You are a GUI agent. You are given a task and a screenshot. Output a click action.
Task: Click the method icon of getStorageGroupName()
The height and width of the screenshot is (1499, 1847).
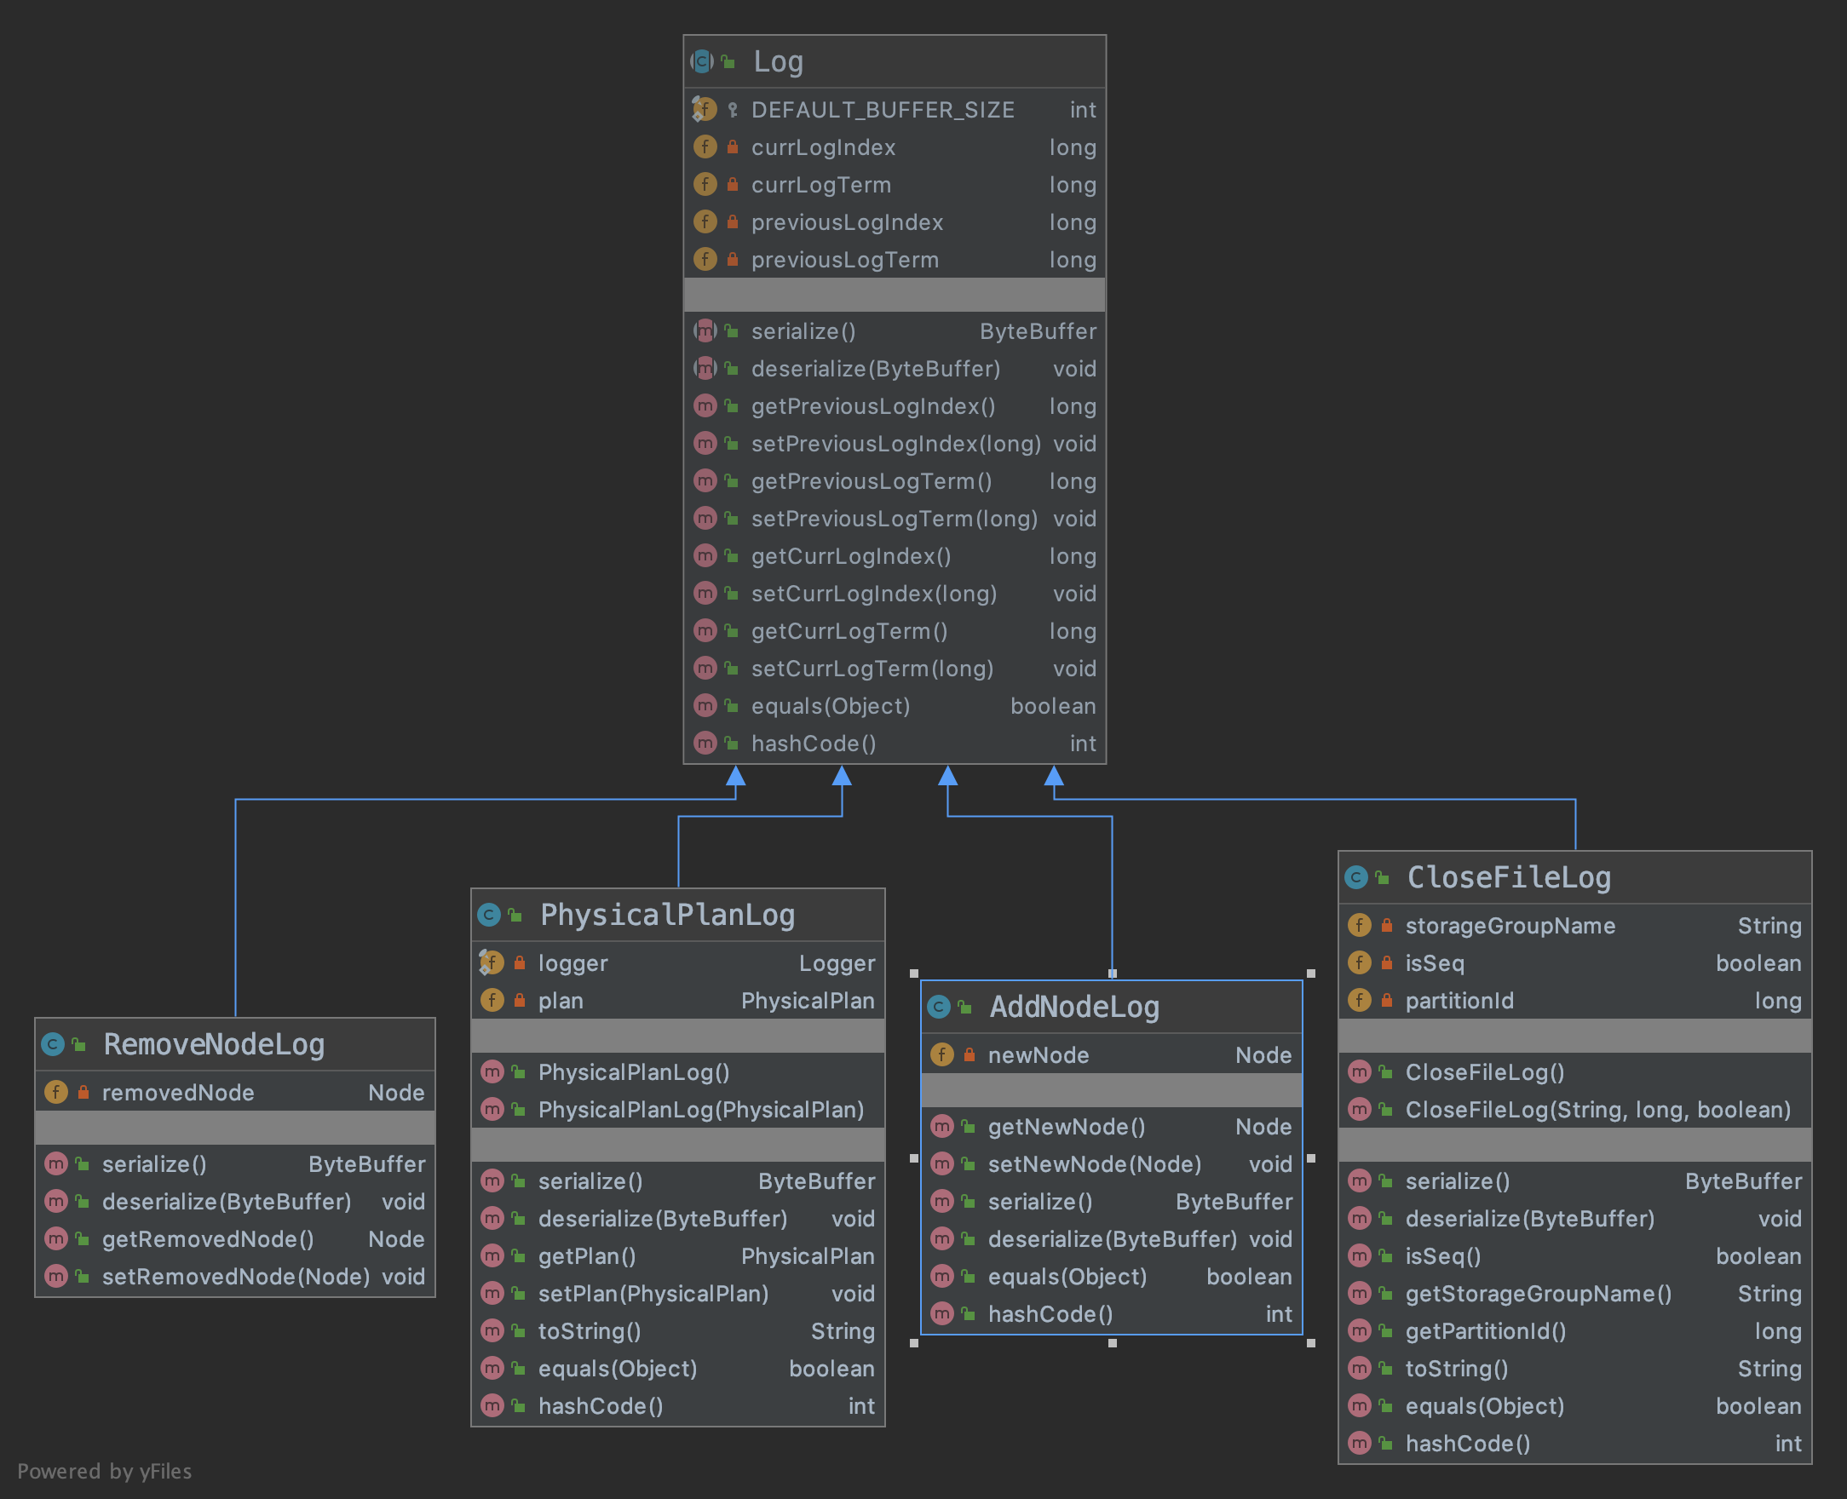(x=1359, y=1294)
